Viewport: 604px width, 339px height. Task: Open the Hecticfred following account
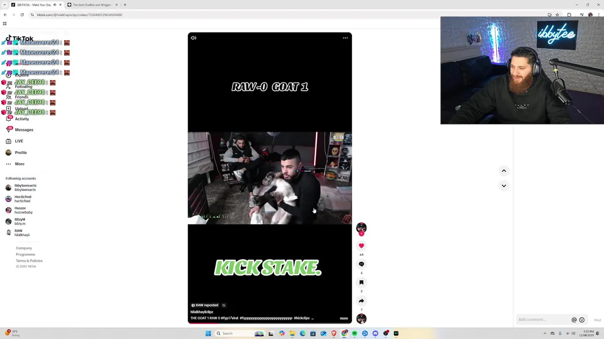point(19,199)
